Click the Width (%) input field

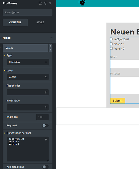coord(42,117)
